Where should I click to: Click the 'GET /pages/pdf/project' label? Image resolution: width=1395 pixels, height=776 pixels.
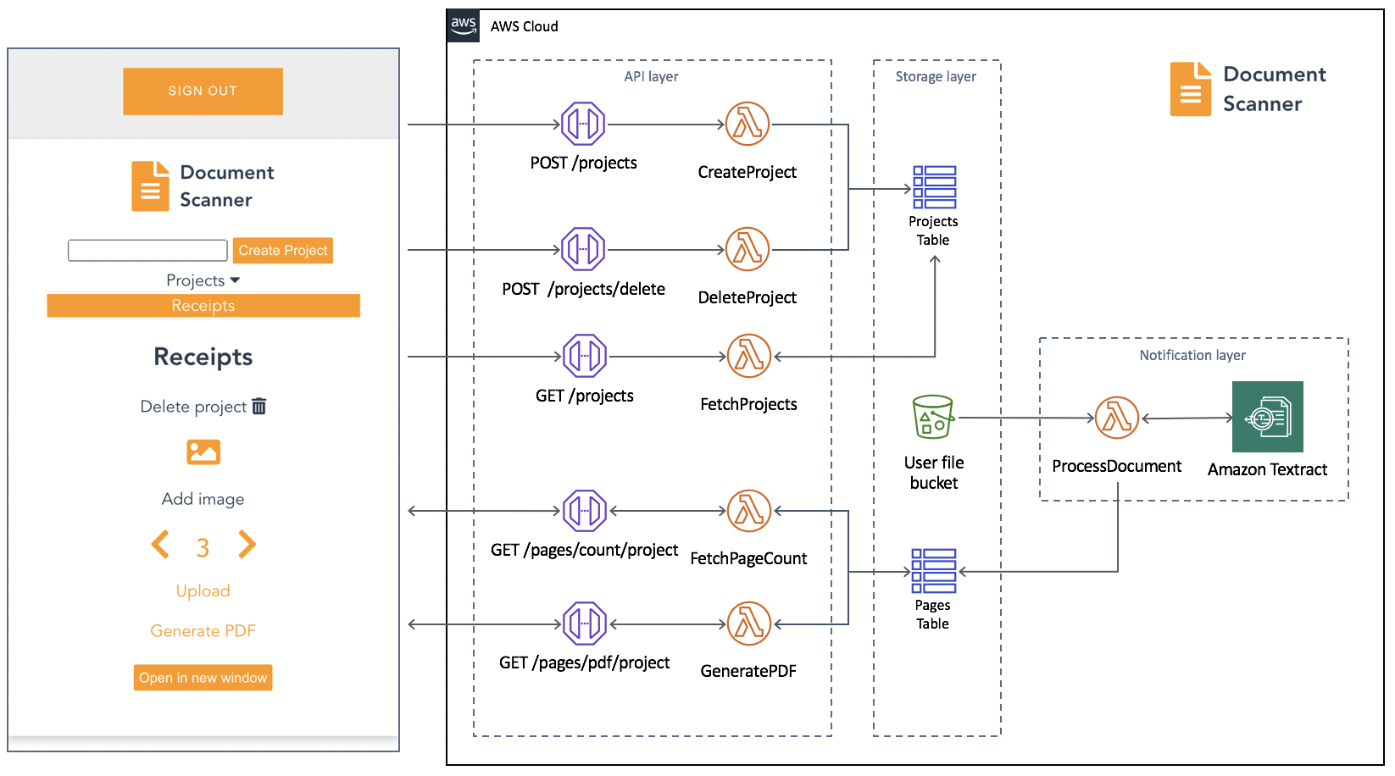pyautogui.click(x=585, y=662)
